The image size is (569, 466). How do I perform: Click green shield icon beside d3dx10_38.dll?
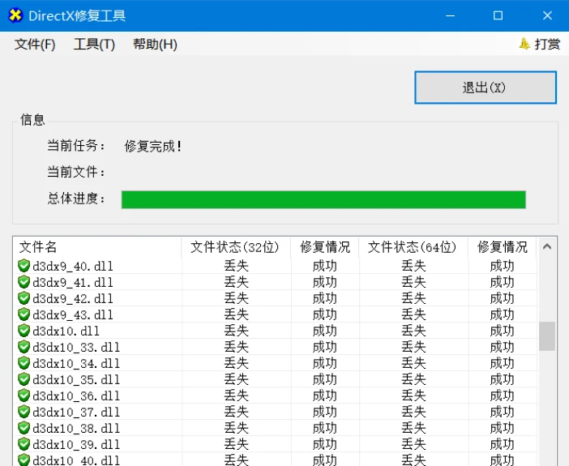click(24, 428)
